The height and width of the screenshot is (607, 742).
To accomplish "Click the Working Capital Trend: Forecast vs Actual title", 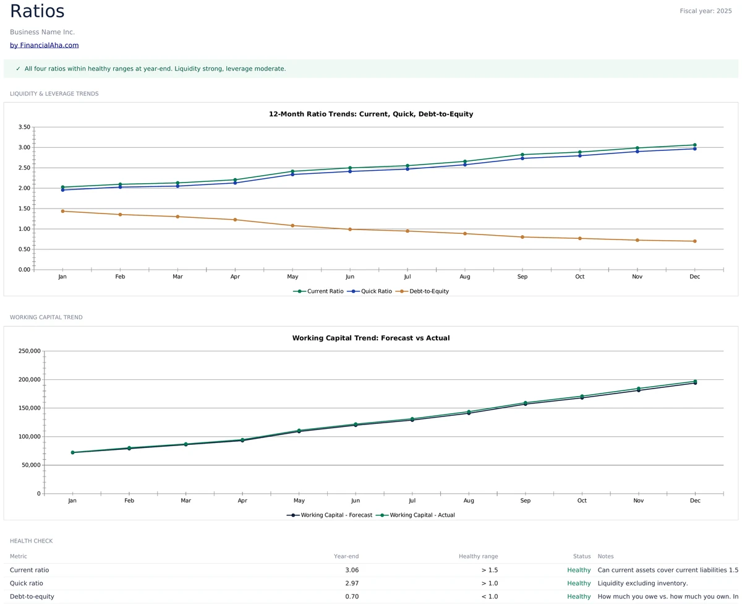I will (371, 338).
